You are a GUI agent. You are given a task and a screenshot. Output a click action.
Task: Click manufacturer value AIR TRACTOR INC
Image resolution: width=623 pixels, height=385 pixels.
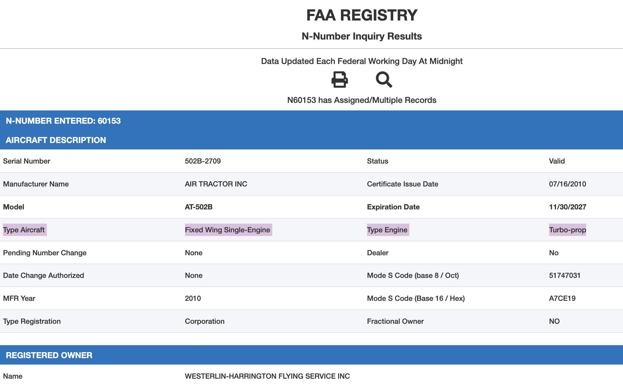(216, 184)
